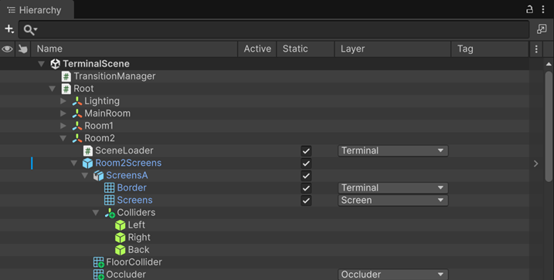554x280 pixels.
Task: Open the Occluder layer dropdown
Action: point(393,275)
